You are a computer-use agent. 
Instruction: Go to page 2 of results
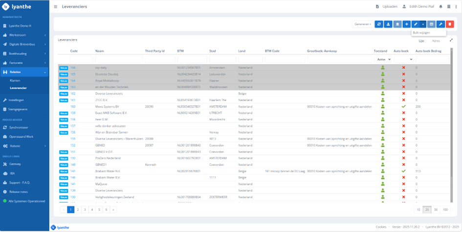78,209
